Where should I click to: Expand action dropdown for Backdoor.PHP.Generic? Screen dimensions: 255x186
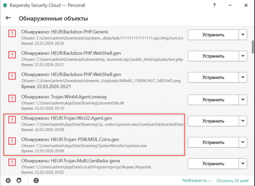pos(243,35)
